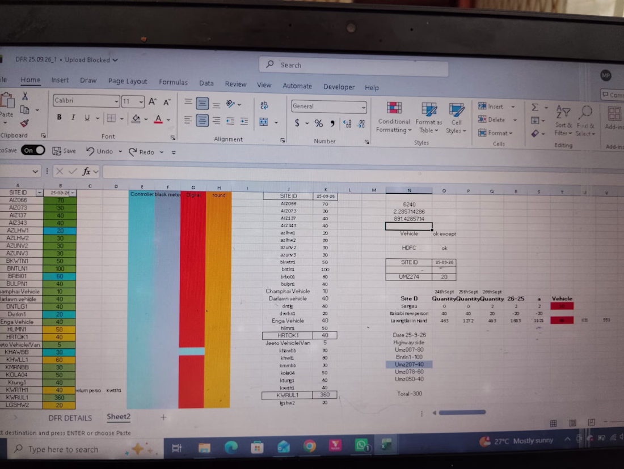Open the SITE ID filter dropdown in column A
The image size is (624, 469).
pyautogui.click(x=39, y=193)
